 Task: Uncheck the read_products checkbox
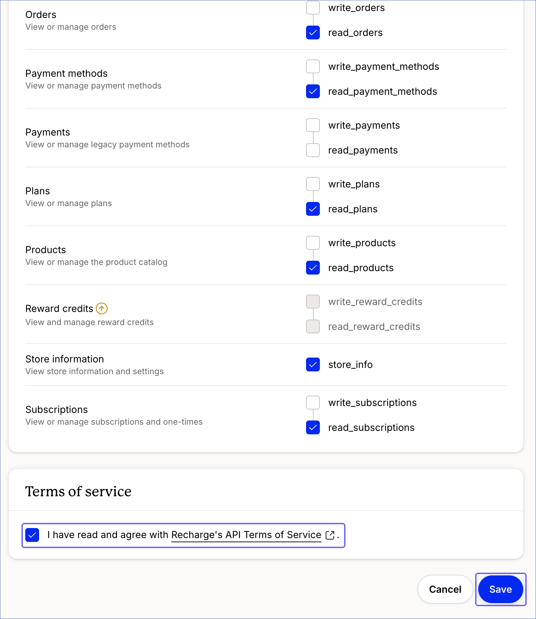[313, 268]
